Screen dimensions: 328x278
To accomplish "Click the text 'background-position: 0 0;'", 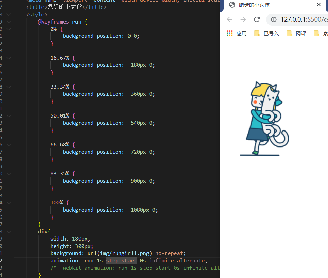I will click(101, 36).
